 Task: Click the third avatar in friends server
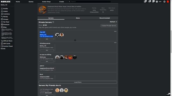click(66, 90)
